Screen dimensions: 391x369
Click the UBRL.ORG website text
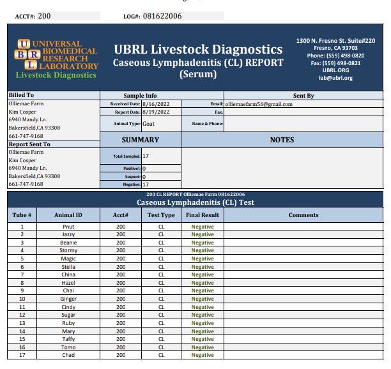tap(335, 70)
